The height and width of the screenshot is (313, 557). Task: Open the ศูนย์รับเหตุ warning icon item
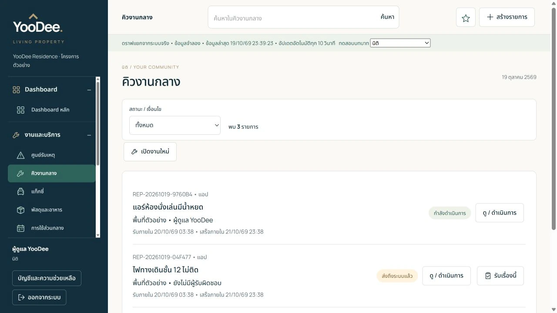tap(20, 155)
